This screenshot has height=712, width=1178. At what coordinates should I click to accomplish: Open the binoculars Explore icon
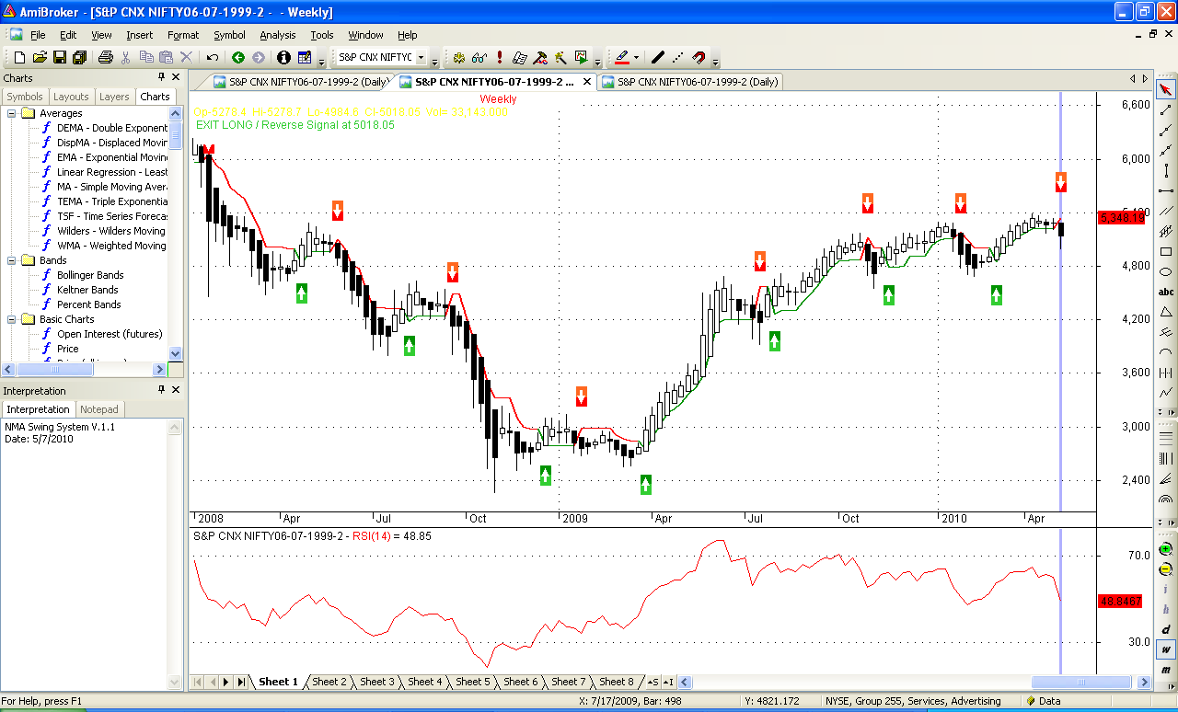click(x=479, y=57)
